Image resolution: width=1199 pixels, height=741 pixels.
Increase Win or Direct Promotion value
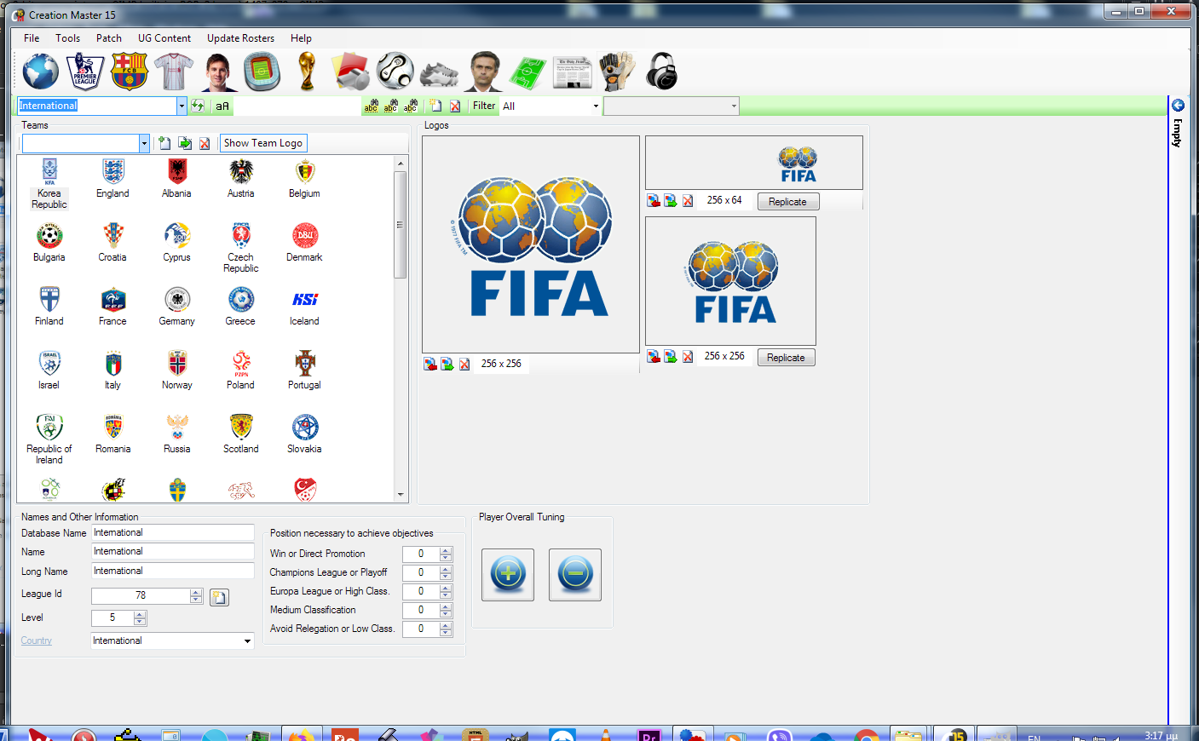pos(446,550)
